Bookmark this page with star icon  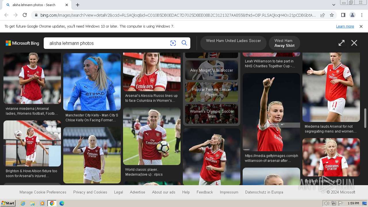332,15
